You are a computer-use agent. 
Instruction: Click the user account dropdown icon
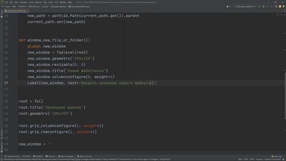pyautogui.click(x=228, y=7)
